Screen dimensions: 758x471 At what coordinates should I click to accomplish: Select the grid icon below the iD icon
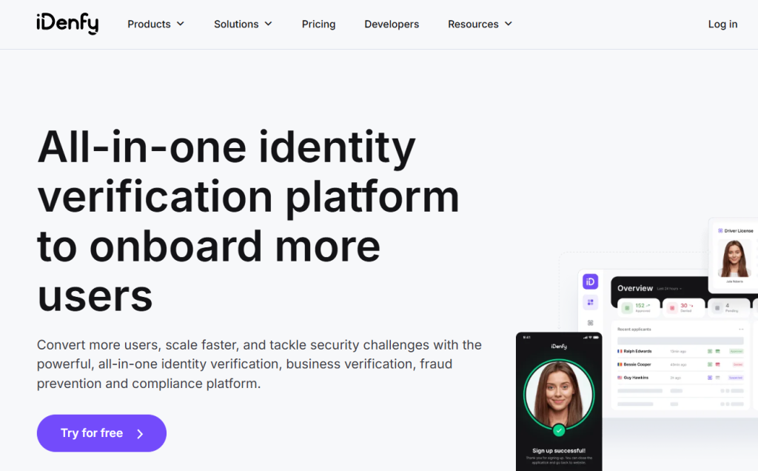pos(590,302)
